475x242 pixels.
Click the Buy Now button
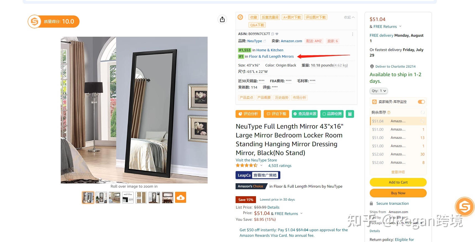398,193
